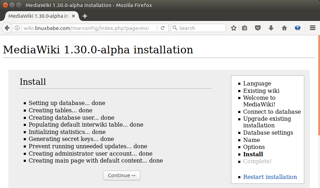Image resolution: width=320 pixels, height=188 pixels.
Task: Click the Restart installation link
Action: pos(270,177)
